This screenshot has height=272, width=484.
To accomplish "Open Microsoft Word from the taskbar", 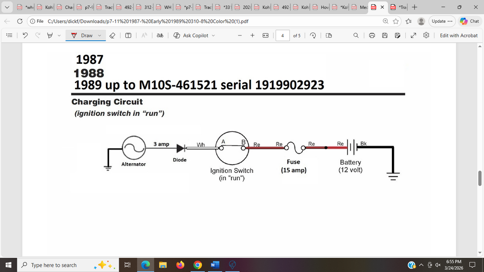I will (215, 265).
